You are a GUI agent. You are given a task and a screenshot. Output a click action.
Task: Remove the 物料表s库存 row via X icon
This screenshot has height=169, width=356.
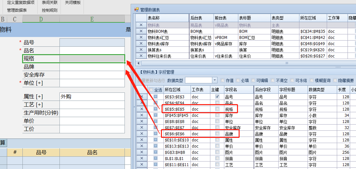pyautogui.click(x=141, y=44)
